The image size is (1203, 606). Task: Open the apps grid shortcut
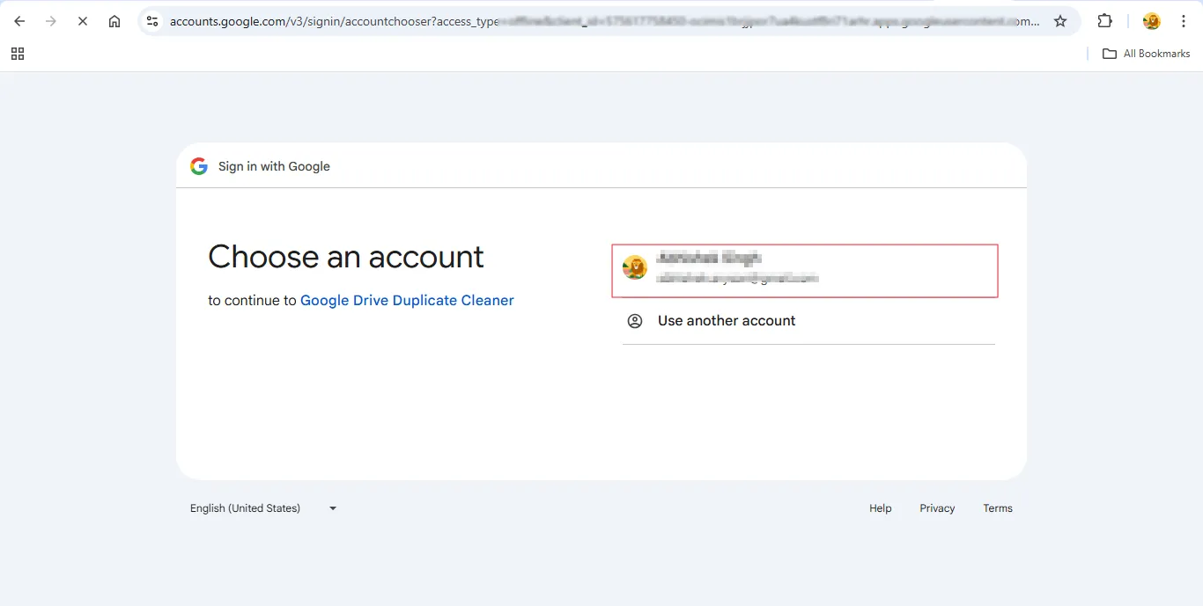coord(18,54)
